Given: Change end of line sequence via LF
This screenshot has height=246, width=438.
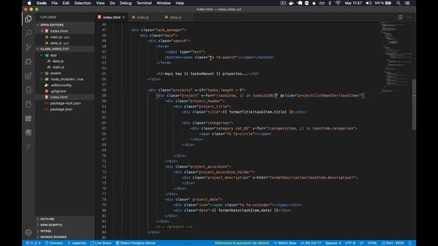Looking at the screenshot, I should tap(361, 243).
